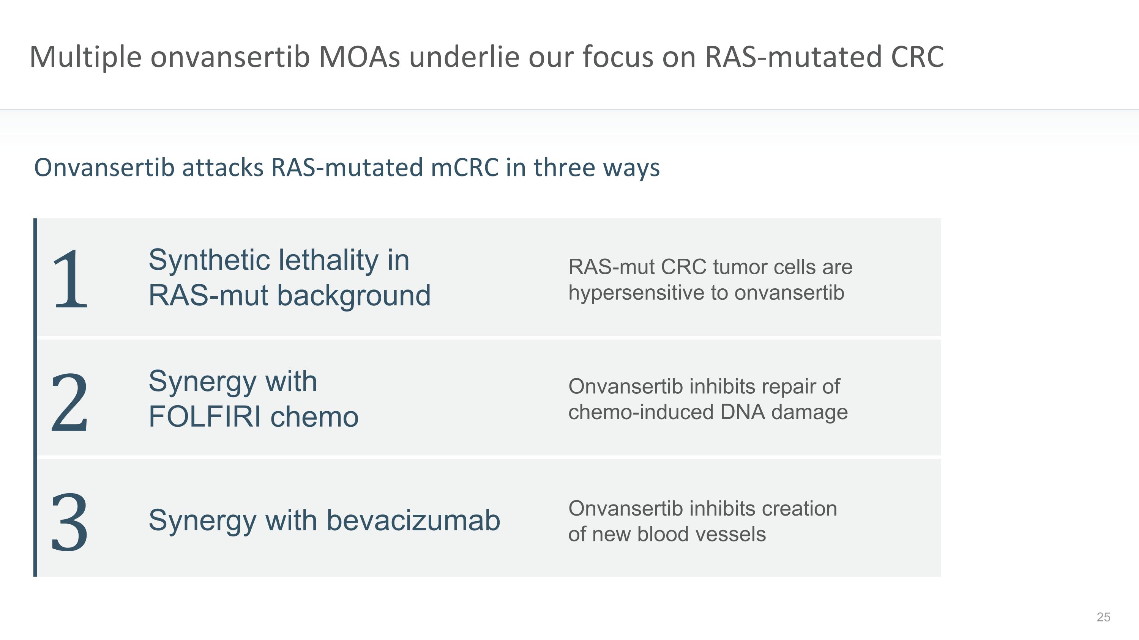
Task: Click the dark blue vertical bar beside numbered rows
Action: 35,398
